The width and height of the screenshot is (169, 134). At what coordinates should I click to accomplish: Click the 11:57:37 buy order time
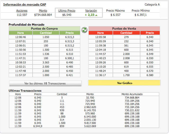pos(21,75)
